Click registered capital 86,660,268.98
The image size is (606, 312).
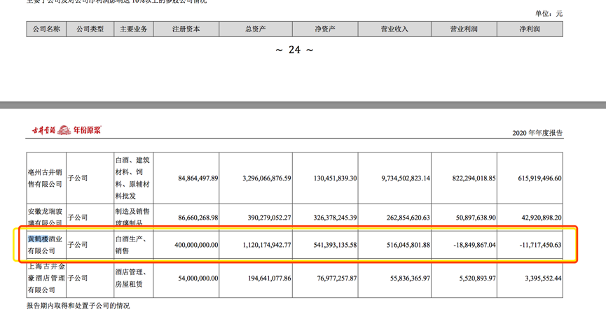(x=198, y=218)
